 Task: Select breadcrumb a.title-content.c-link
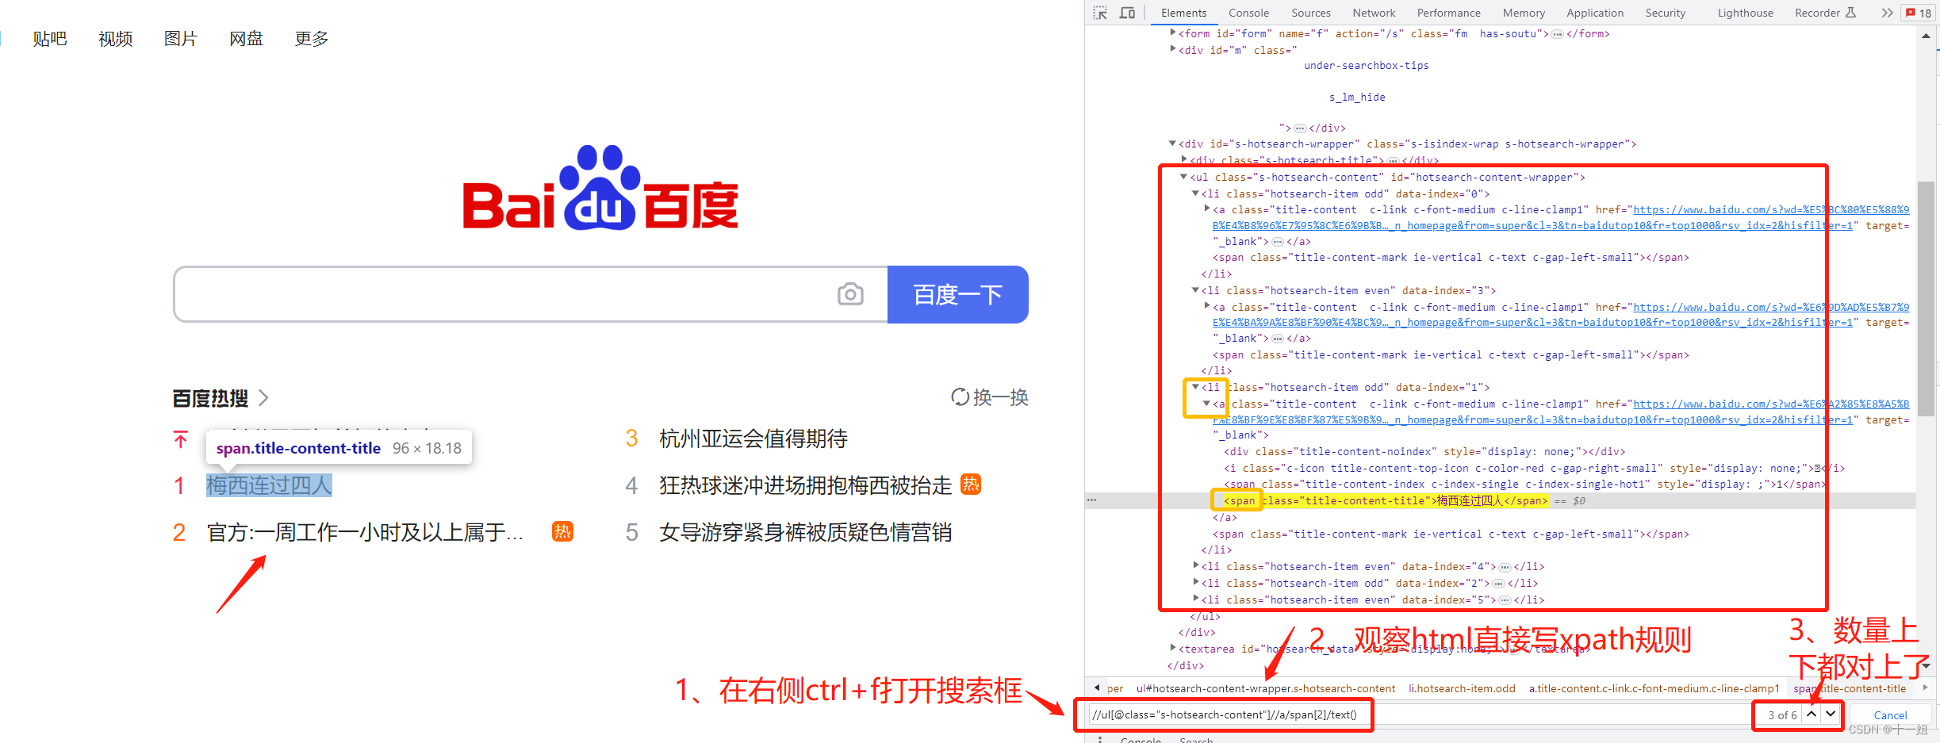pyautogui.click(x=1654, y=688)
